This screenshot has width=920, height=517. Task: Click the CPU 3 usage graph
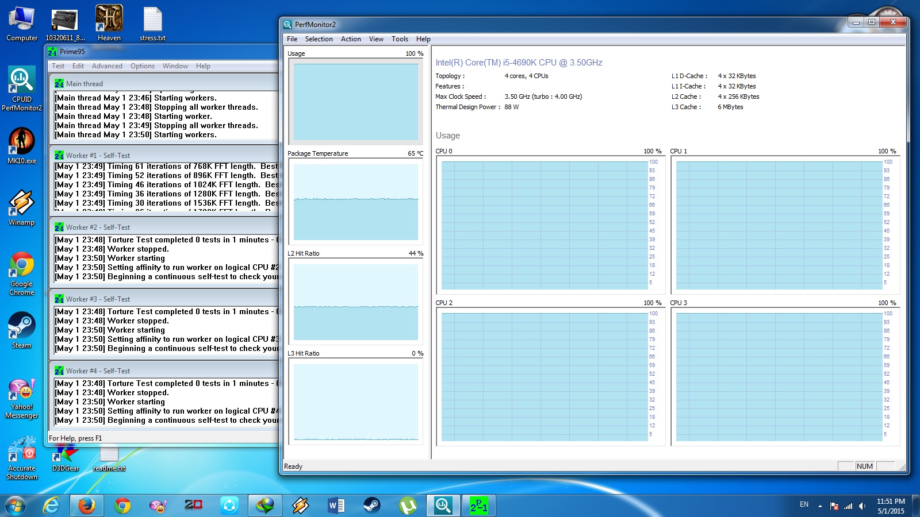[785, 377]
